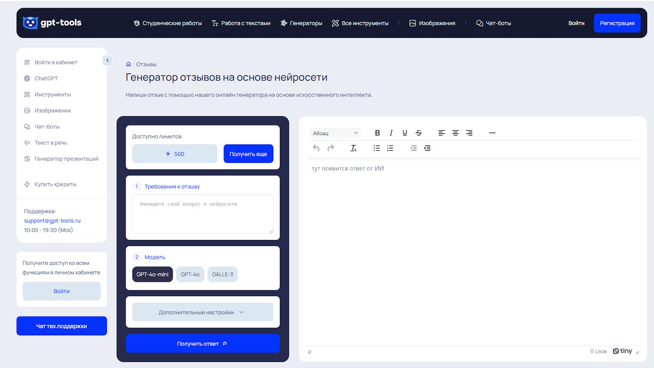654x368 pixels.
Task: Open the support@gpt-tools.ru email link
Action: 52,221
